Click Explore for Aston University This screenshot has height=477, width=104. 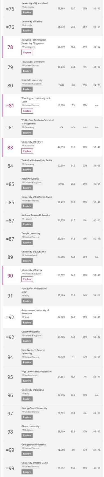pos(27,188)
